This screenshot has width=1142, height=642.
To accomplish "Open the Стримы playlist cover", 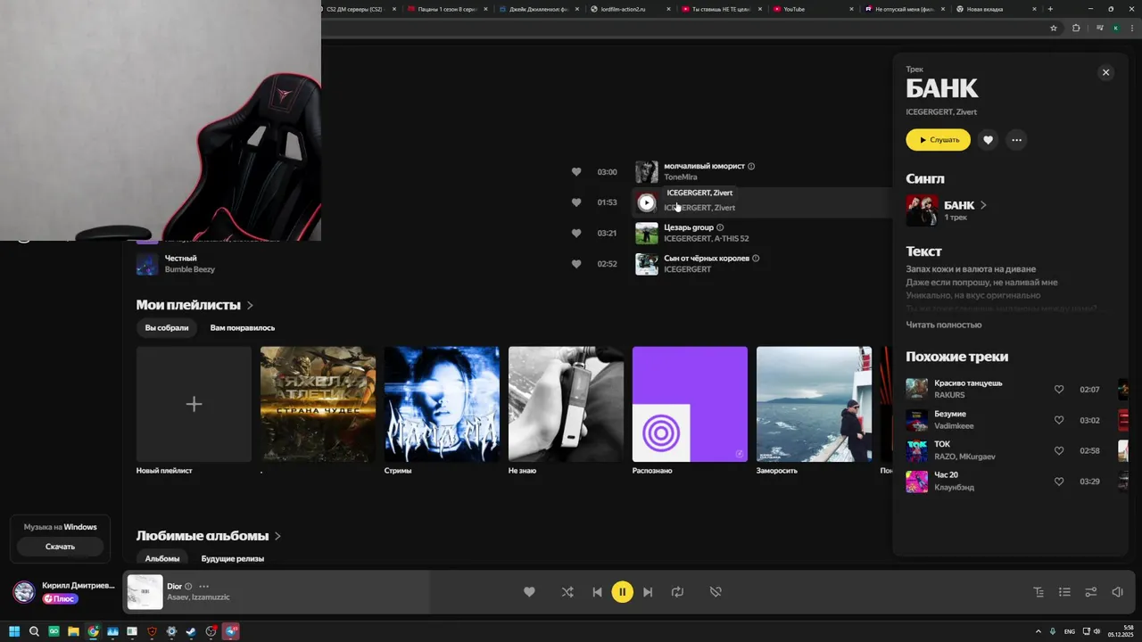I will click(x=442, y=404).
